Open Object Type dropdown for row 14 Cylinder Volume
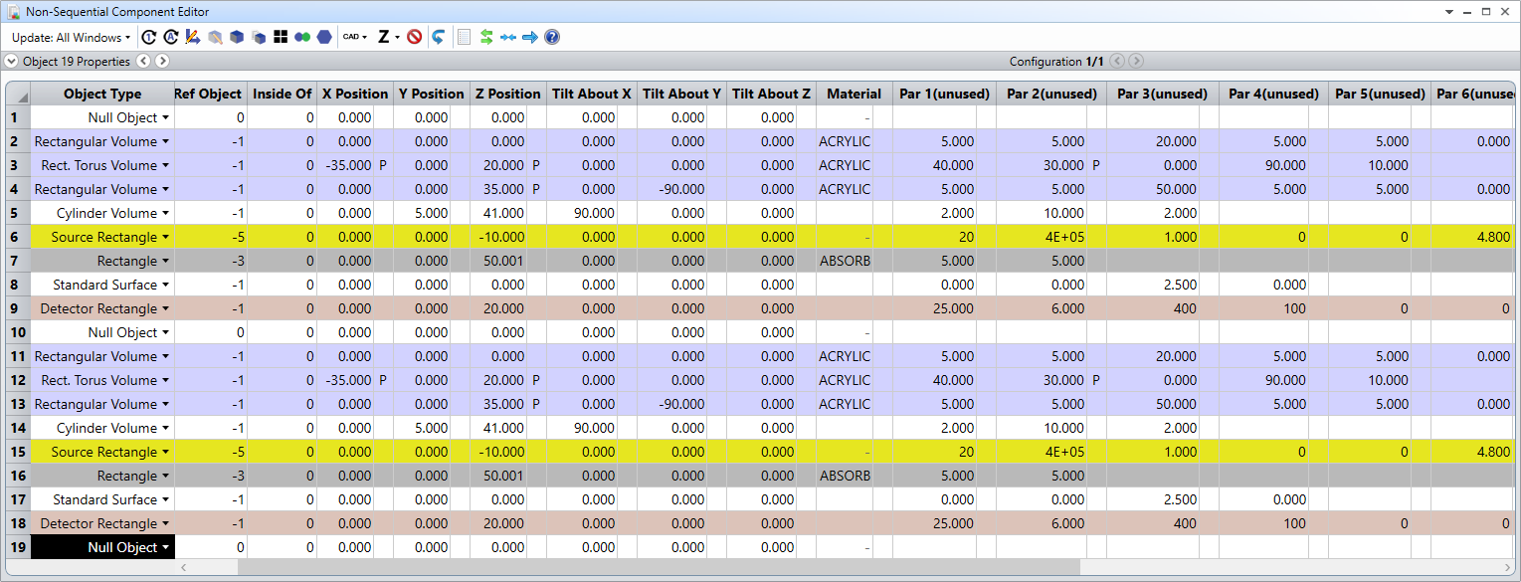 (x=165, y=428)
